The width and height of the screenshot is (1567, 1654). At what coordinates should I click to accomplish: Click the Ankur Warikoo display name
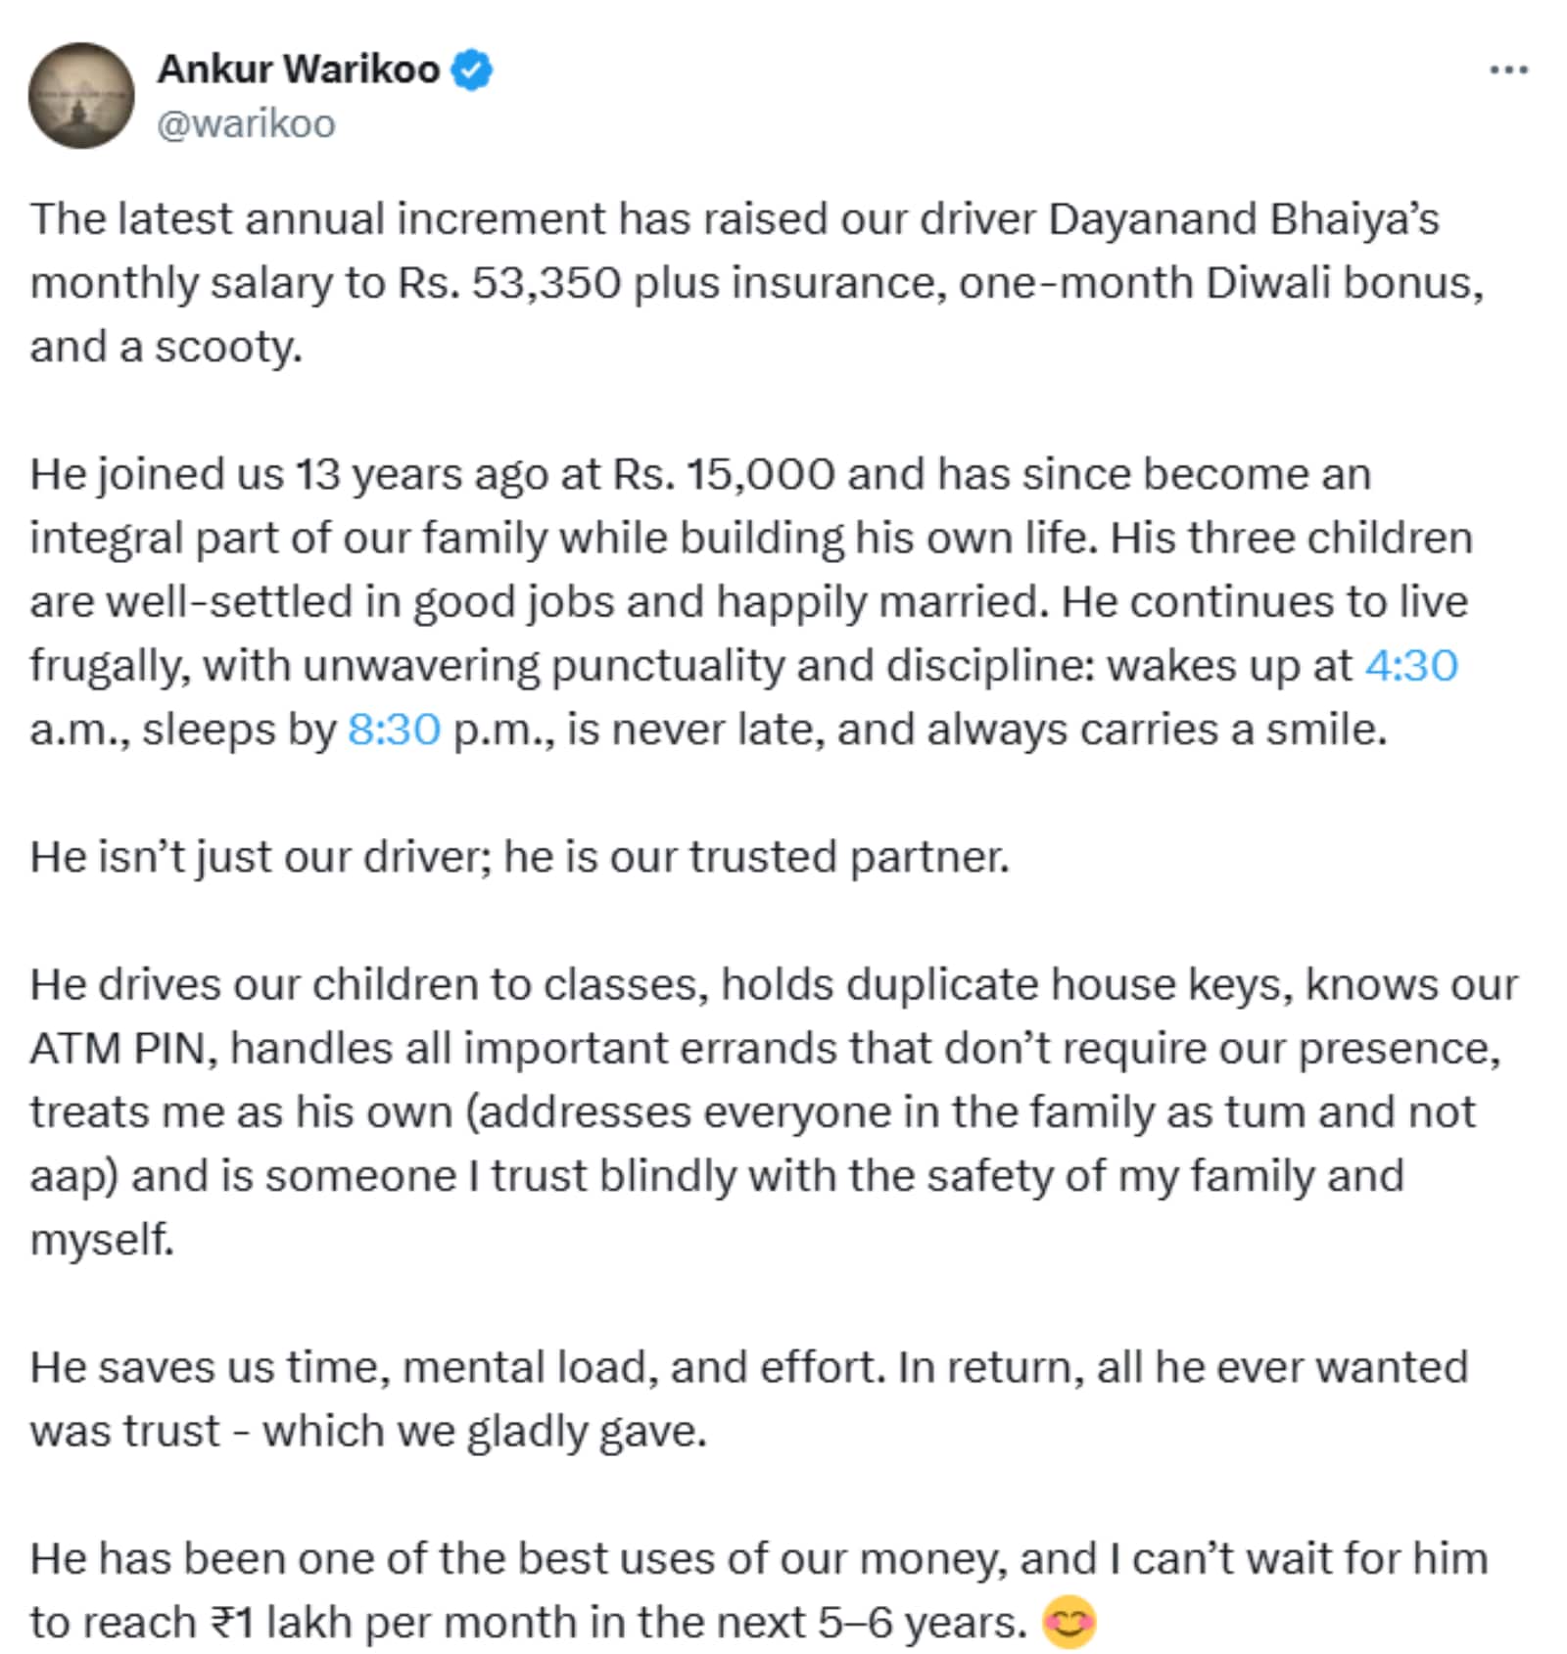(299, 70)
